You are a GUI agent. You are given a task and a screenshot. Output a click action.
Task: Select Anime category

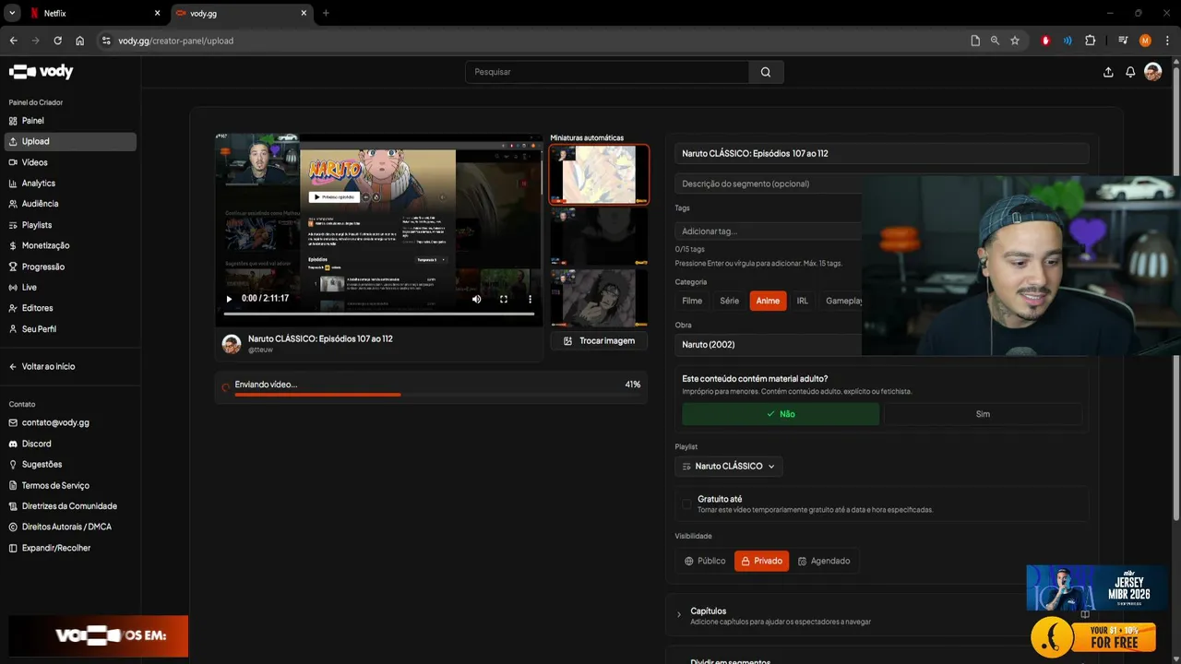(768, 301)
